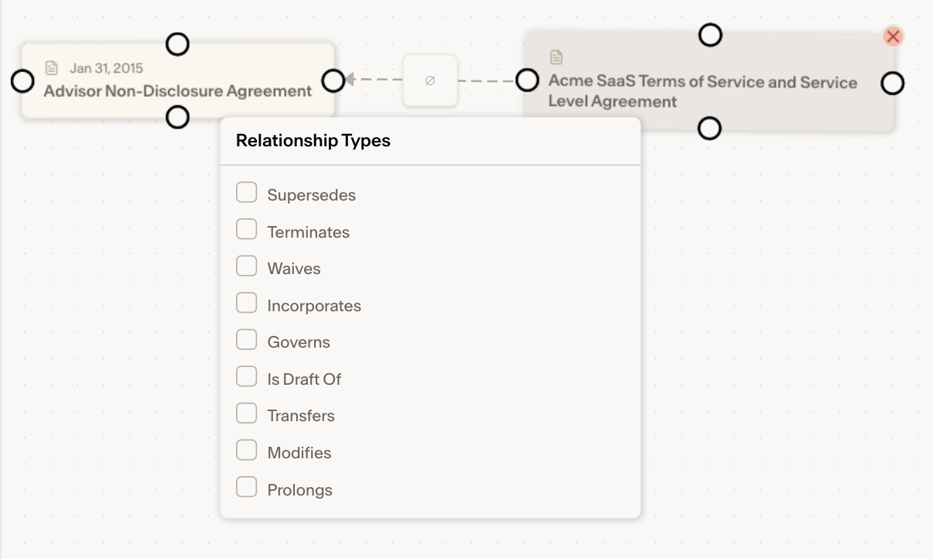Check the Supersedes relationship checkbox
Image resolution: width=933 pixels, height=559 pixels.
coord(247,192)
